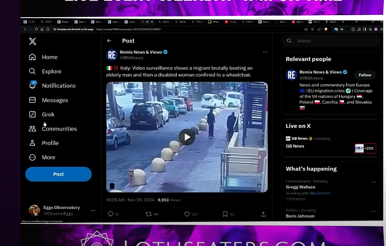Click the Live on X heading
The height and width of the screenshot is (246, 386).
pos(298,126)
